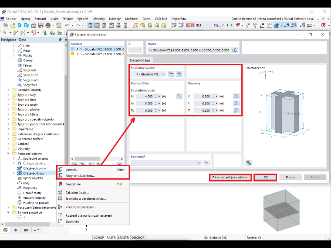
Task: Click the Xo coordinate input field
Action: [x=145, y=96]
